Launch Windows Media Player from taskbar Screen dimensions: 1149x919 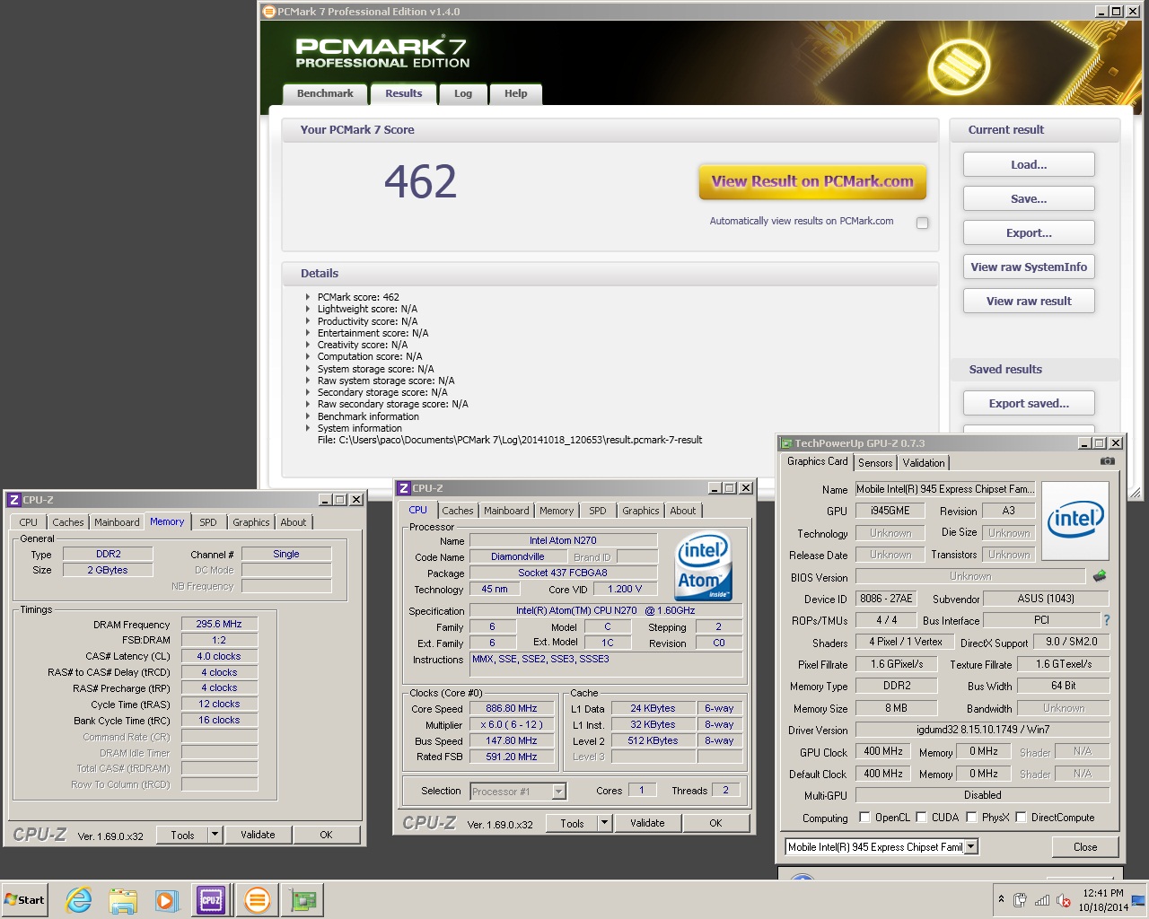tap(167, 900)
